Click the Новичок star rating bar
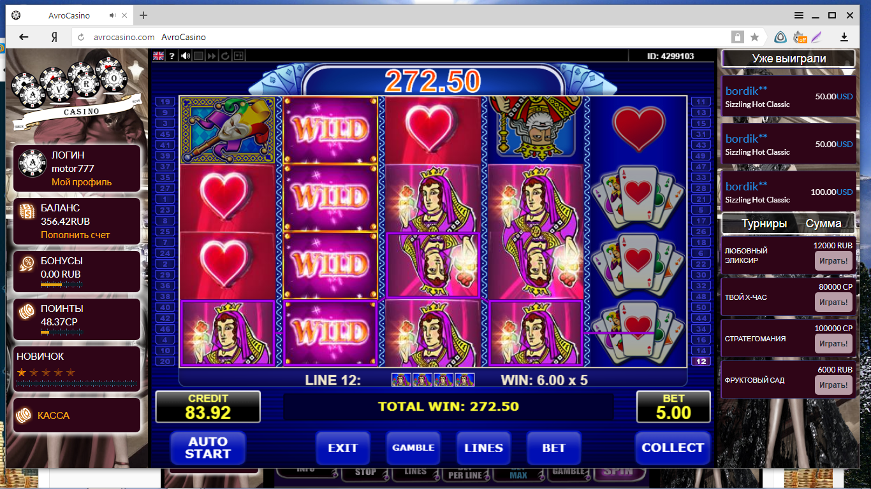Viewport: 871px width, 489px height. pyautogui.click(x=46, y=372)
